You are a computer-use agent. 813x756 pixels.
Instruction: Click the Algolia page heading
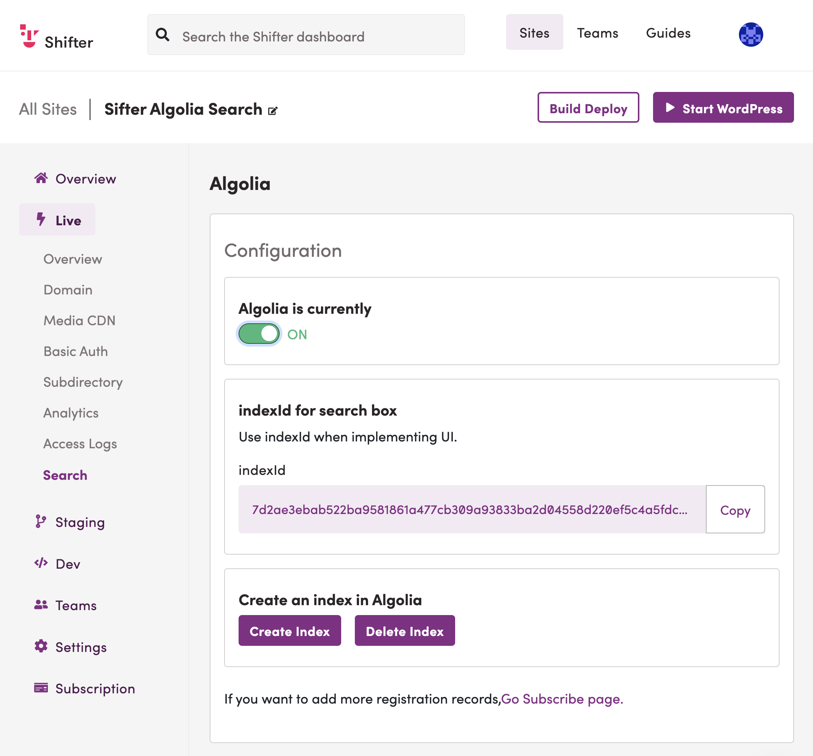[240, 184]
